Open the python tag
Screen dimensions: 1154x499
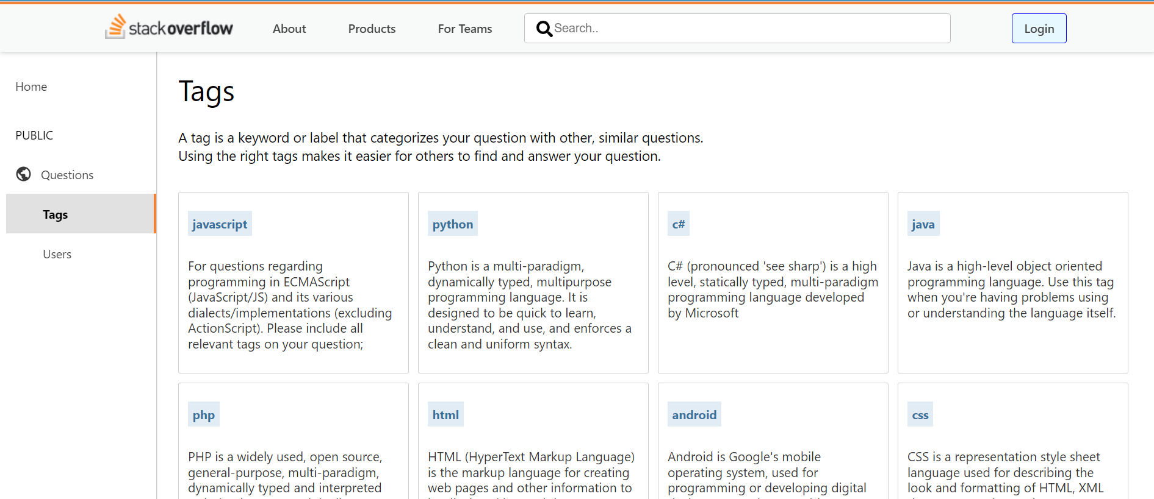click(x=453, y=224)
